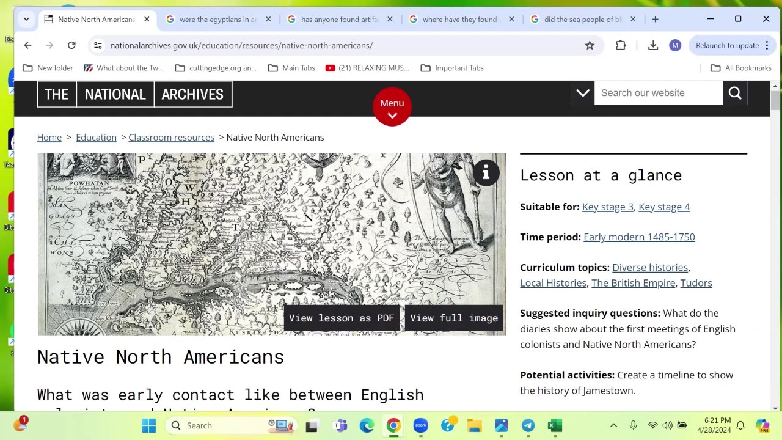Click the Search our website field
This screenshot has width=782, height=440.
coord(659,93)
